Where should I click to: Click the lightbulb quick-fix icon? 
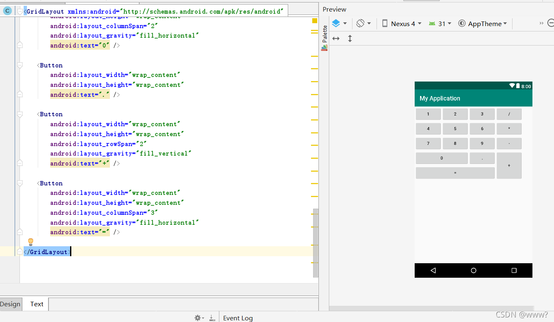tap(30, 242)
